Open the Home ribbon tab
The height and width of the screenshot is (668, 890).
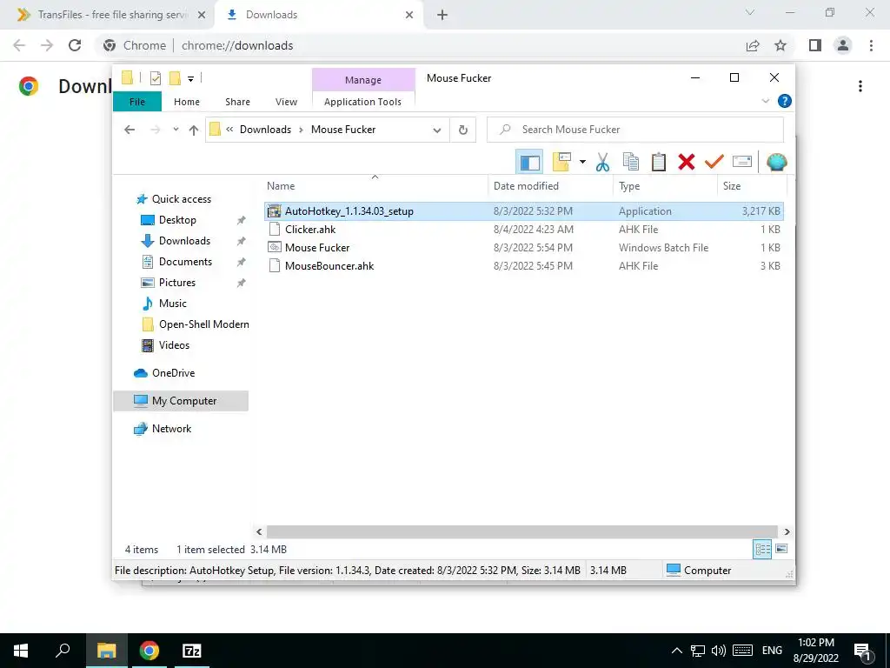coord(187,102)
